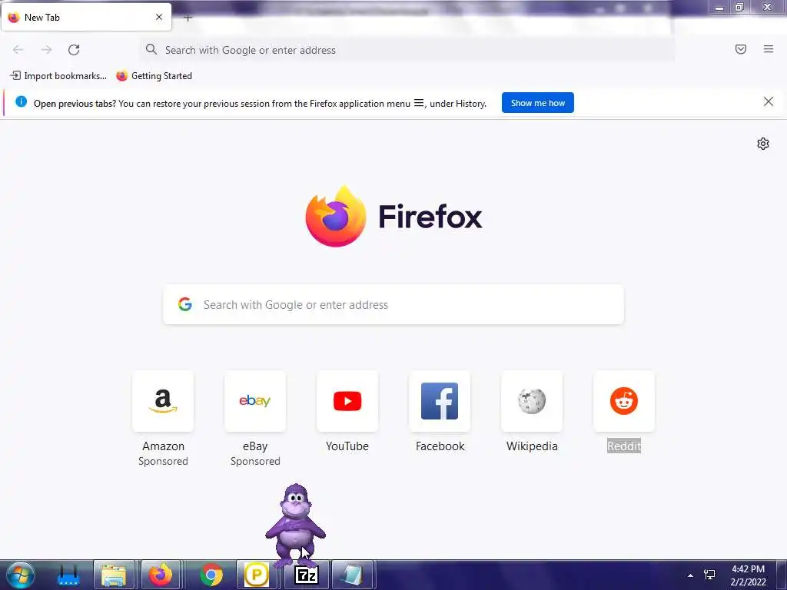Open the Save to Pocket icon

[x=741, y=49]
